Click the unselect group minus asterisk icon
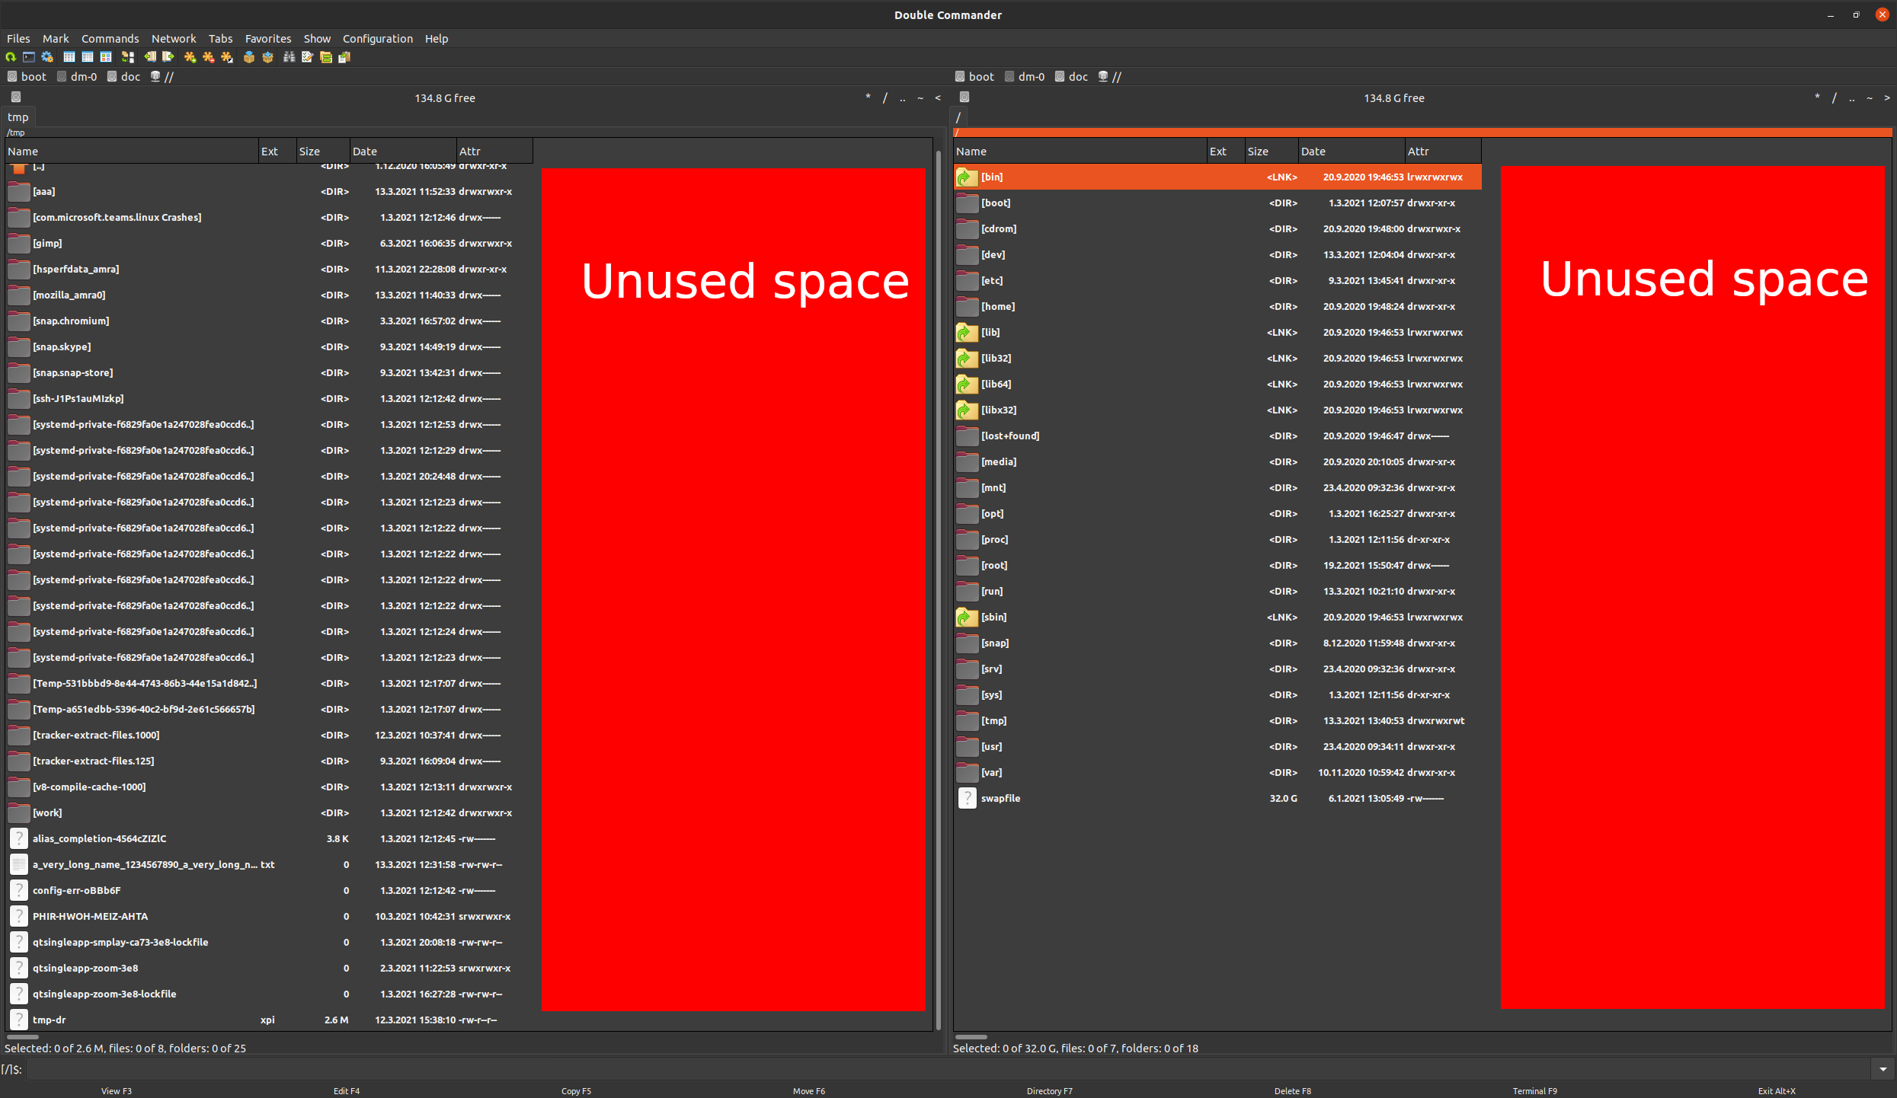This screenshot has width=1897, height=1098. (x=209, y=57)
